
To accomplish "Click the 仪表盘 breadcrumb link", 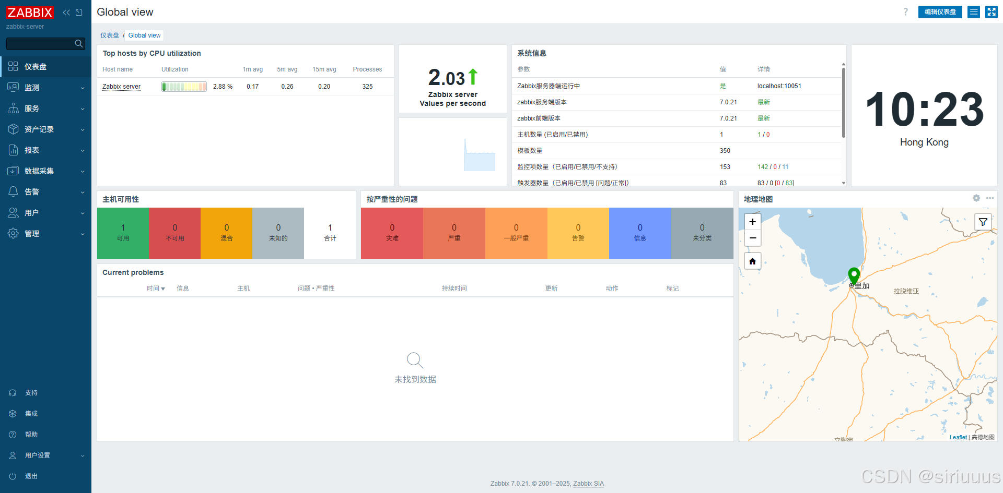I will [110, 35].
